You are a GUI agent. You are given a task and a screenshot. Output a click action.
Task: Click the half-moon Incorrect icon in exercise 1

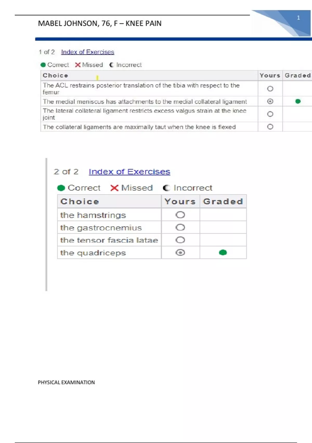(x=112, y=65)
